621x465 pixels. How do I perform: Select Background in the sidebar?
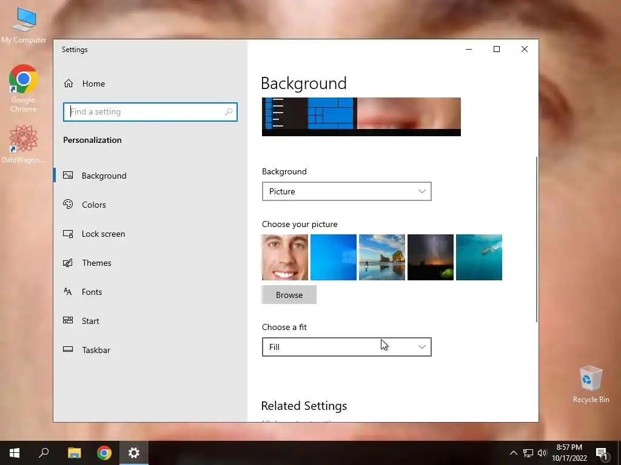(150, 176)
